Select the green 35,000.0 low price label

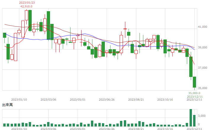click(x=194, y=93)
